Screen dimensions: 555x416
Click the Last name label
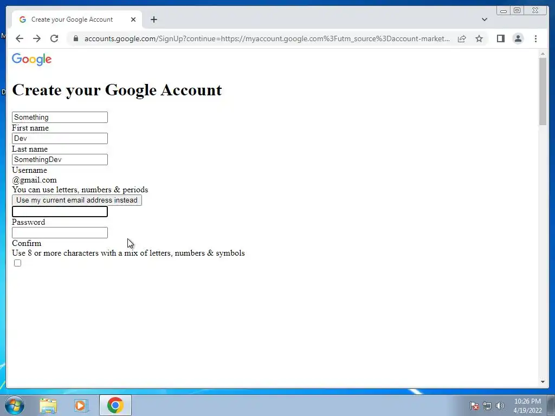point(30,149)
